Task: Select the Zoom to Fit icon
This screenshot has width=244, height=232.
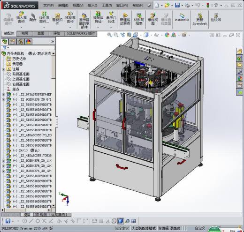Action: 109,35
